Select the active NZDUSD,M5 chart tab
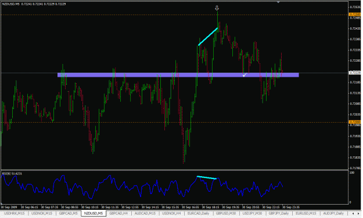 94,213
